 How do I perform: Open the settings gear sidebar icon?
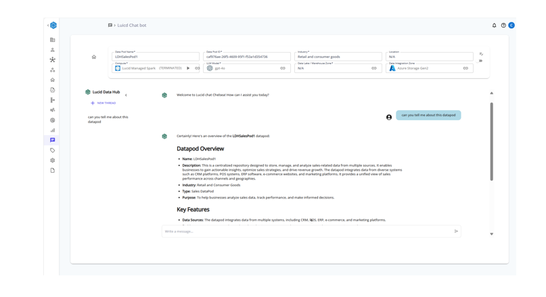pyautogui.click(x=53, y=161)
